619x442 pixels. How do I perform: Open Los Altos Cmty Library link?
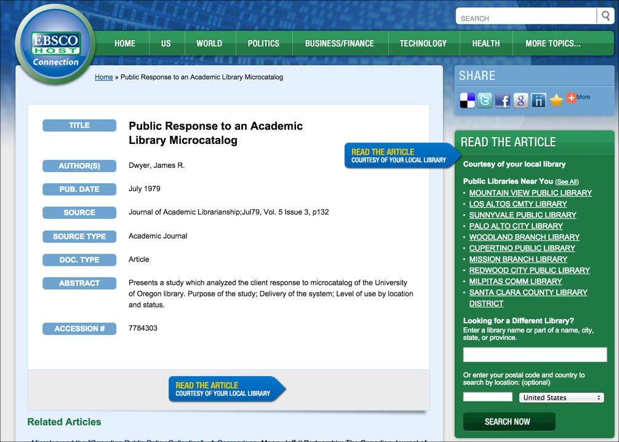[x=518, y=204]
